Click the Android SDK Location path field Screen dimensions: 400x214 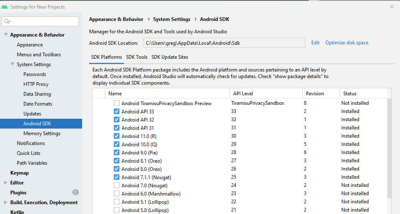tap(224, 43)
